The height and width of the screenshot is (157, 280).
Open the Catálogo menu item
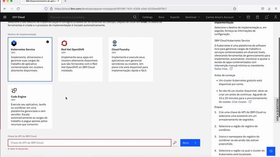click(147, 17)
